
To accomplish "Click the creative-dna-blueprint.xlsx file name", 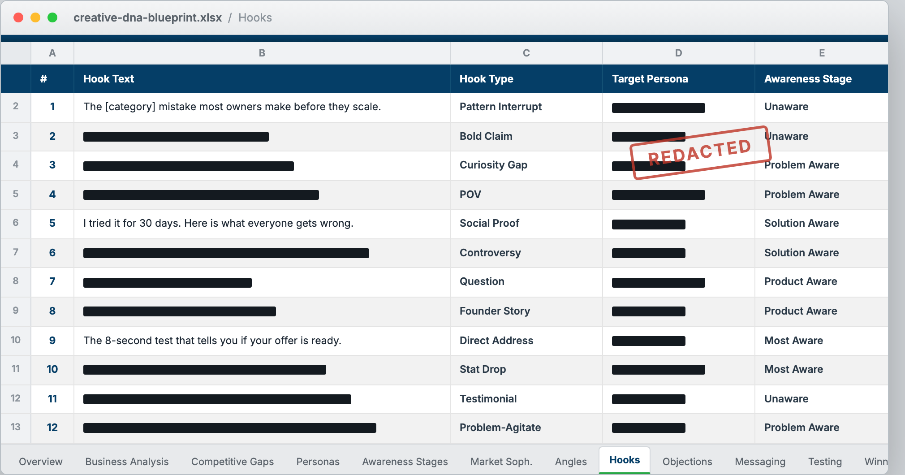I will pos(147,17).
